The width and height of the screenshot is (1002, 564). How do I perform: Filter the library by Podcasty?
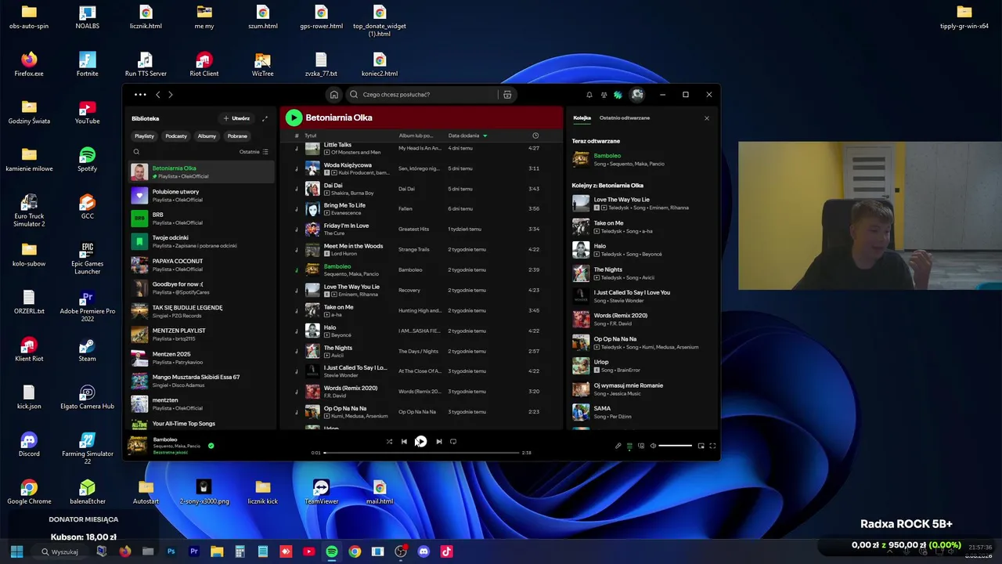point(176,136)
